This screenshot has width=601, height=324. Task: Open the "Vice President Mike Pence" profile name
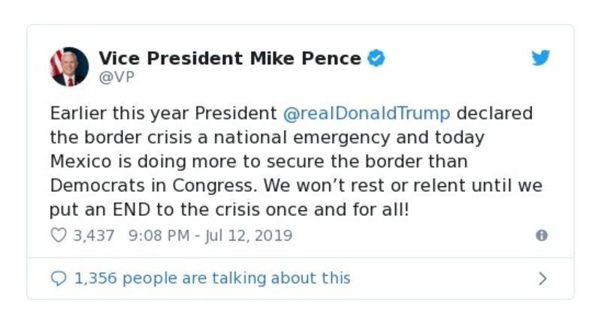tap(230, 58)
